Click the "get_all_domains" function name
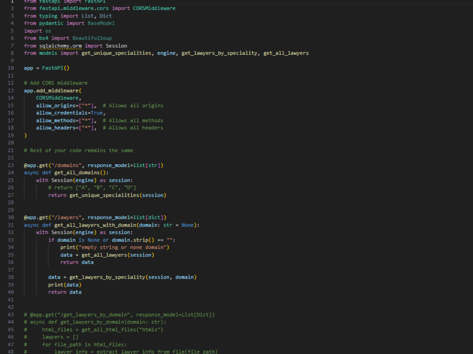The height and width of the screenshot is (354, 473). (x=77, y=172)
